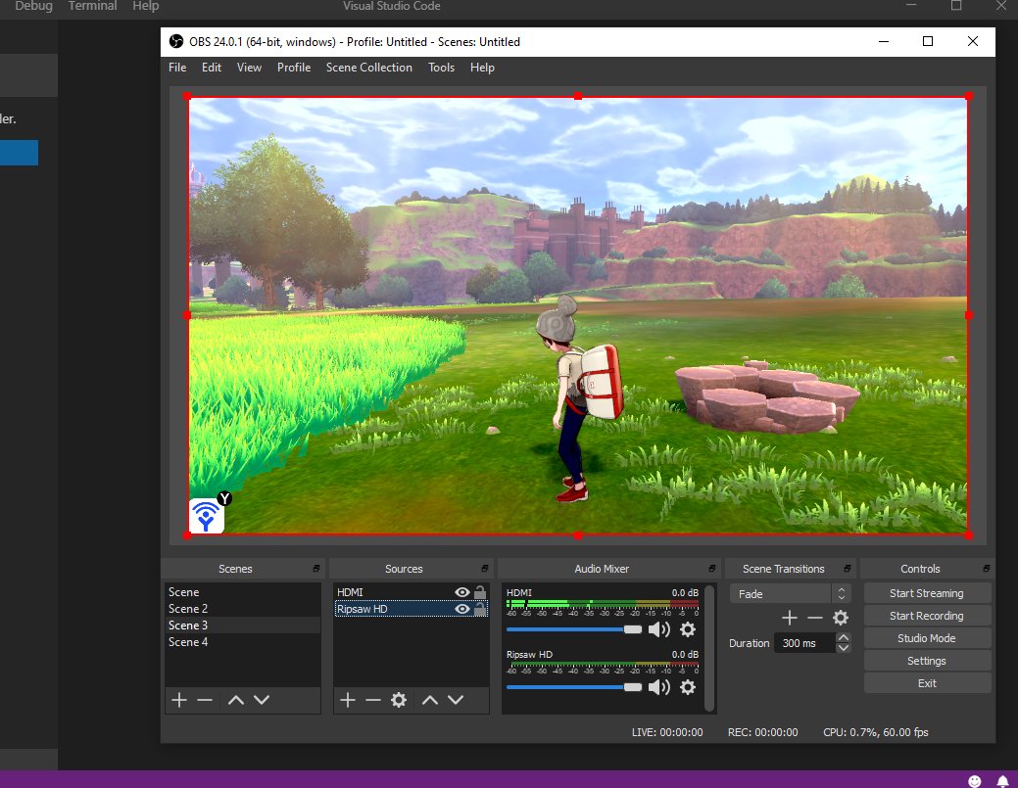
Task: Click the 300 ms duration field
Action: pyautogui.click(x=805, y=643)
